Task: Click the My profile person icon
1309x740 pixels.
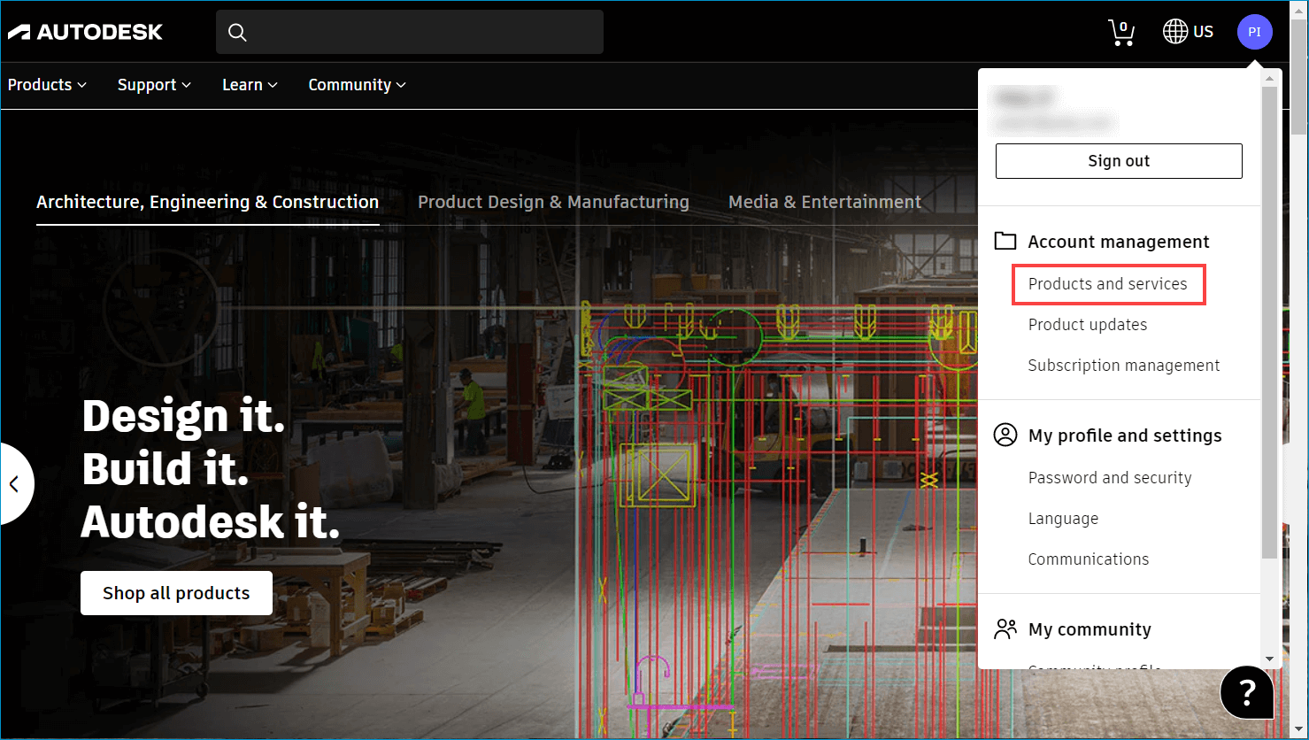Action: 1005,435
